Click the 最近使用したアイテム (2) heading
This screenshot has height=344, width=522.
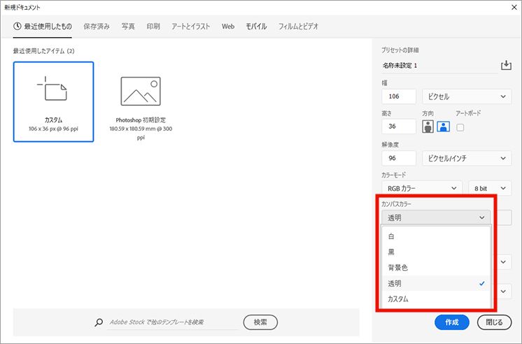pyautogui.click(x=43, y=51)
